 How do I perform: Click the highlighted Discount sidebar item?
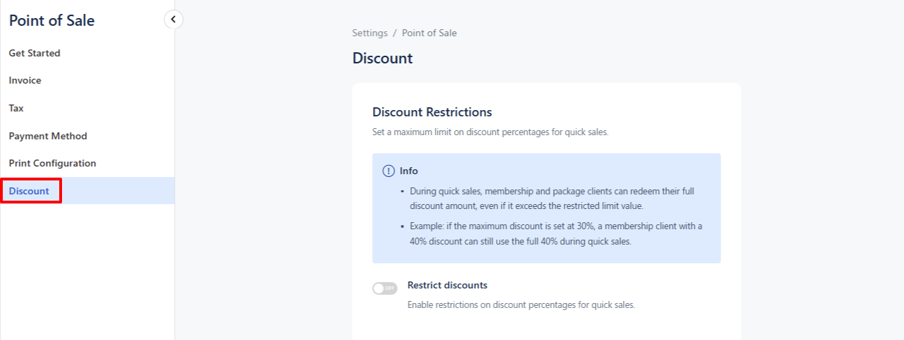[x=29, y=191]
